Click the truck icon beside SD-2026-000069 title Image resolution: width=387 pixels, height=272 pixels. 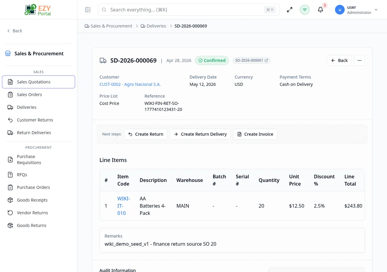click(x=103, y=60)
